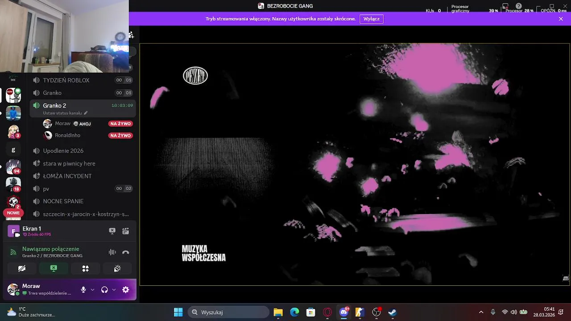The height and width of the screenshot is (321, 571).
Task: Open server with 94 notification badge
Action: tap(13, 166)
